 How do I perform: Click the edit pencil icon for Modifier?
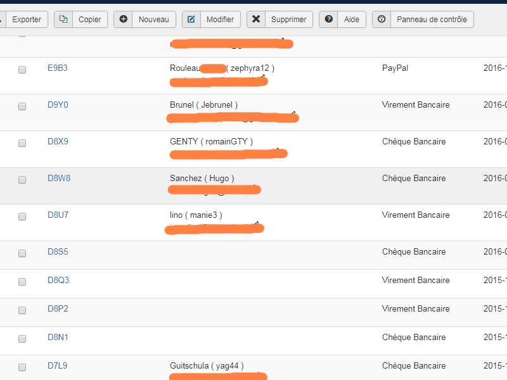point(191,20)
